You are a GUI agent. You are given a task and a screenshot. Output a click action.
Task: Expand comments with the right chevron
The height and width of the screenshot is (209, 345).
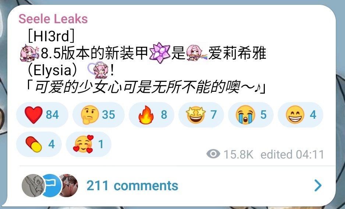click(318, 185)
